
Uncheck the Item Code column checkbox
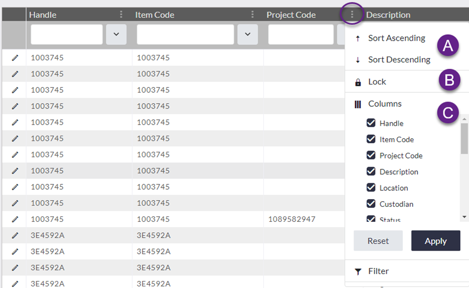click(371, 139)
